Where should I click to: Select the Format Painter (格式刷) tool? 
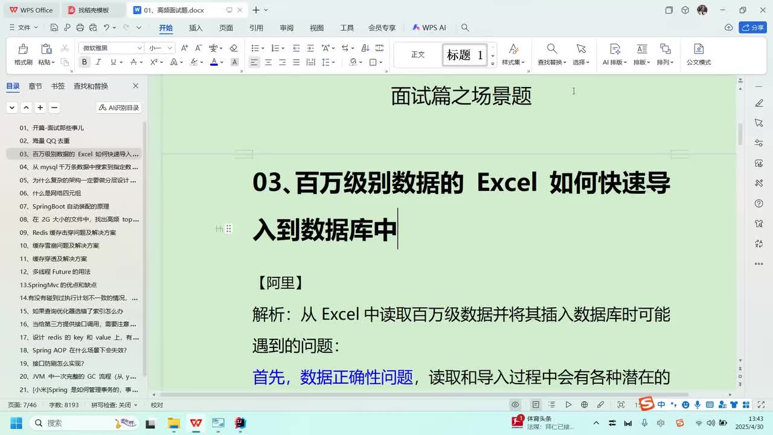[x=24, y=54]
